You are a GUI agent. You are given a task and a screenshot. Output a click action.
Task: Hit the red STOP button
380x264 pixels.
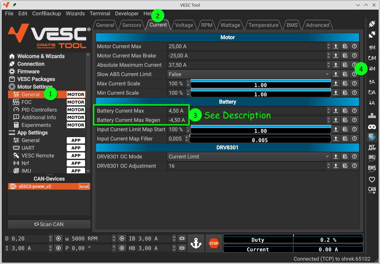pyautogui.click(x=214, y=243)
